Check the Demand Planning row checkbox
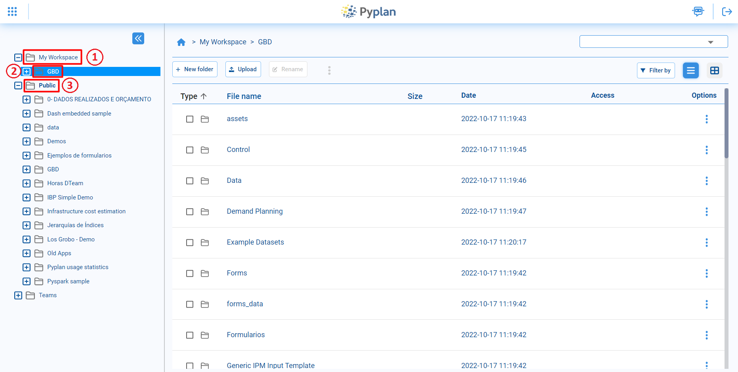The image size is (738, 372). pos(189,212)
